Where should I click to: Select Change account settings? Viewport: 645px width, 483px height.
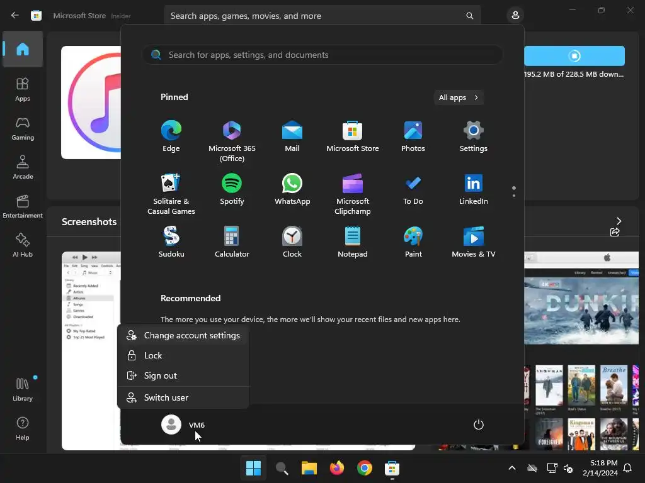point(183,335)
